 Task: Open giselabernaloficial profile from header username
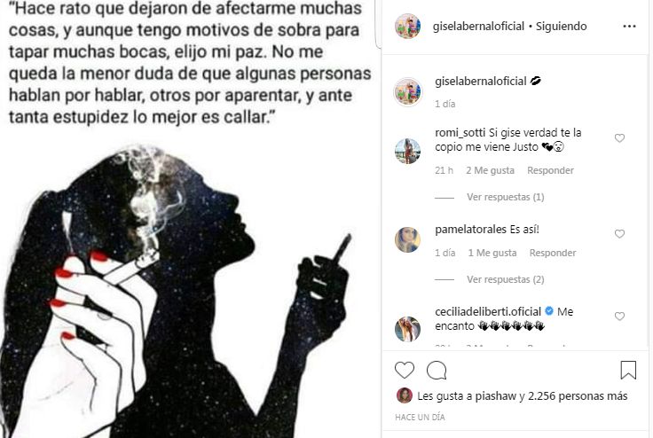(x=478, y=27)
